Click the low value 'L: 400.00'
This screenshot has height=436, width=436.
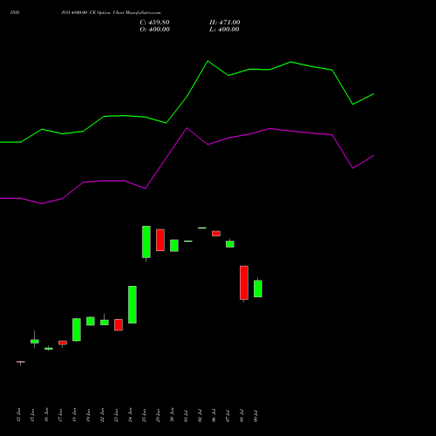click(224, 30)
